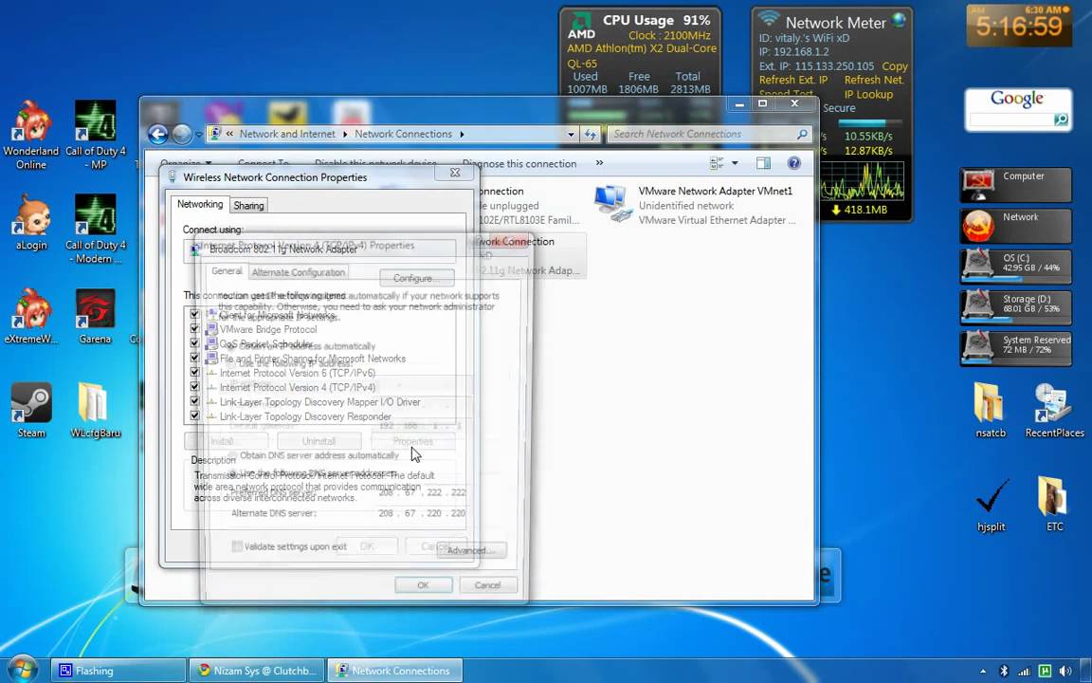Open Network from the drives gadget
This screenshot has width=1092, height=683.
1015,225
